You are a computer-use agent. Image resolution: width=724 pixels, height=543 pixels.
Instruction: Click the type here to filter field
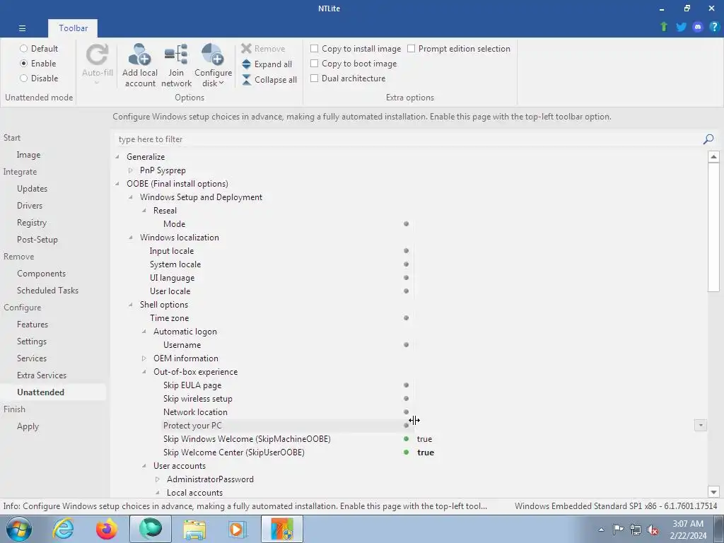(x=409, y=139)
